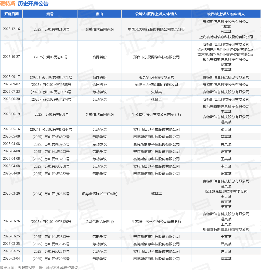Click defendant 上海赛特斯信息科技股份有限公司
Image resolution: width=261 pixels, height=270 pixels.
[226, 37]
